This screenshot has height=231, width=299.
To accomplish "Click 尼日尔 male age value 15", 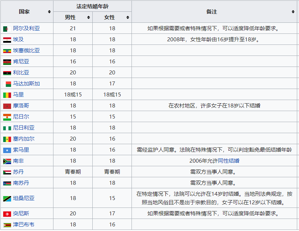I will click(73, 116).
